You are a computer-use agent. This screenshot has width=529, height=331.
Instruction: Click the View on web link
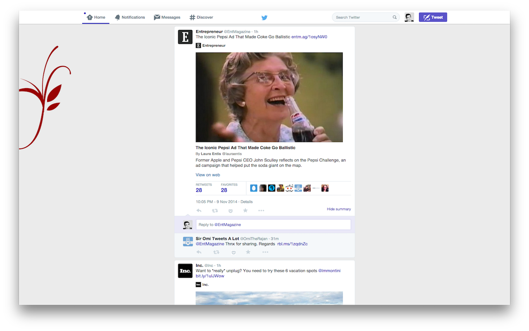pos(208,175)
